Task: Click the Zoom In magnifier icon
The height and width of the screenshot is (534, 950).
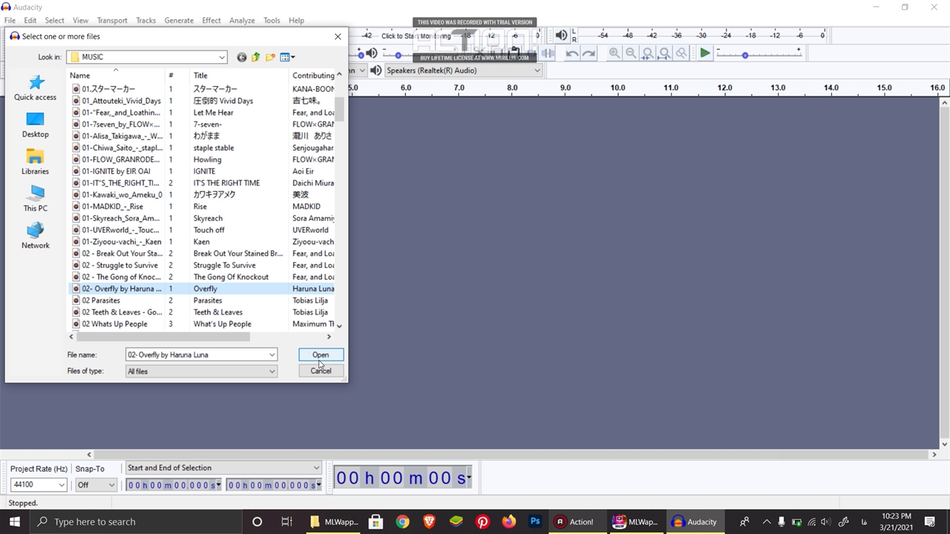Action: point(615,53)
